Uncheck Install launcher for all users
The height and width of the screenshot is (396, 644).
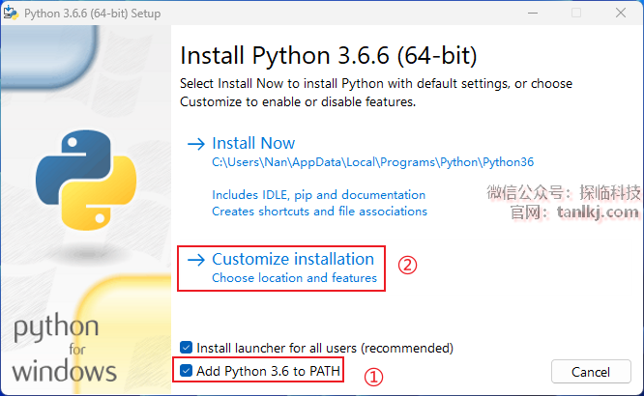(x=187, y=347)
